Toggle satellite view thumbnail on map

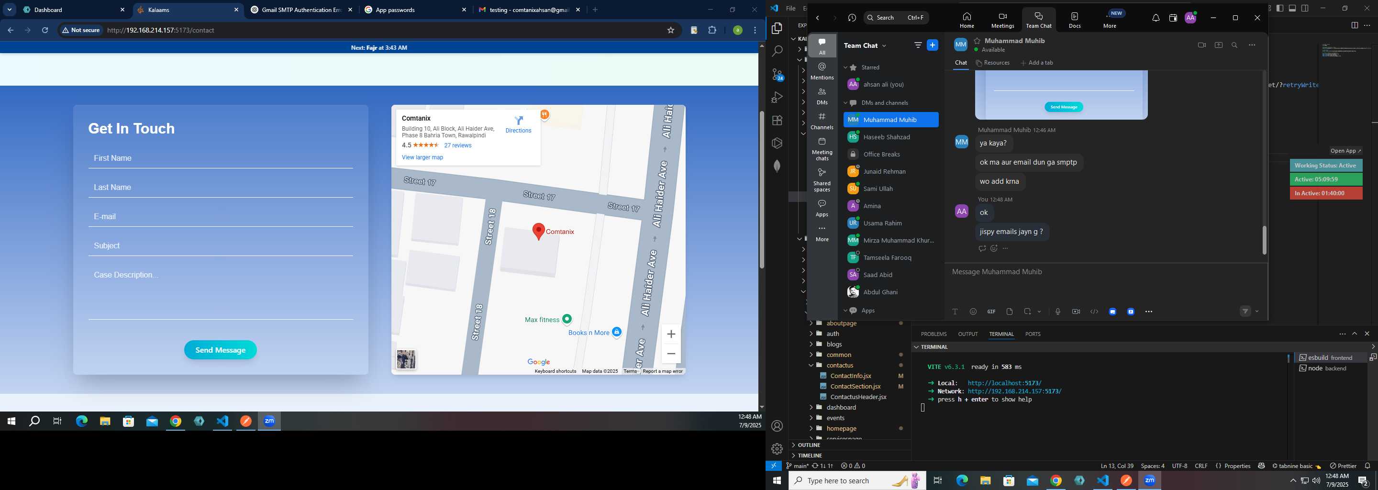click(x=406, y=359)
